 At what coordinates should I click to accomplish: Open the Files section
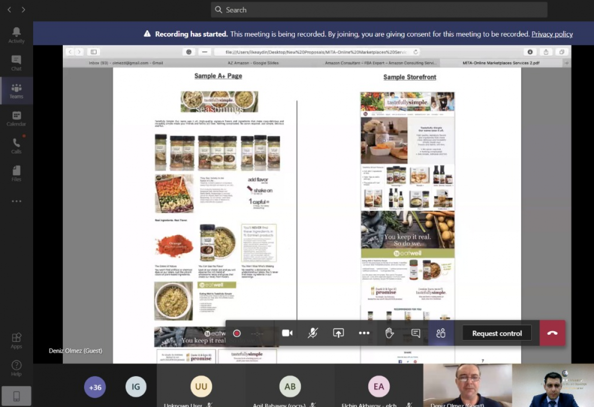pos(16,173)
